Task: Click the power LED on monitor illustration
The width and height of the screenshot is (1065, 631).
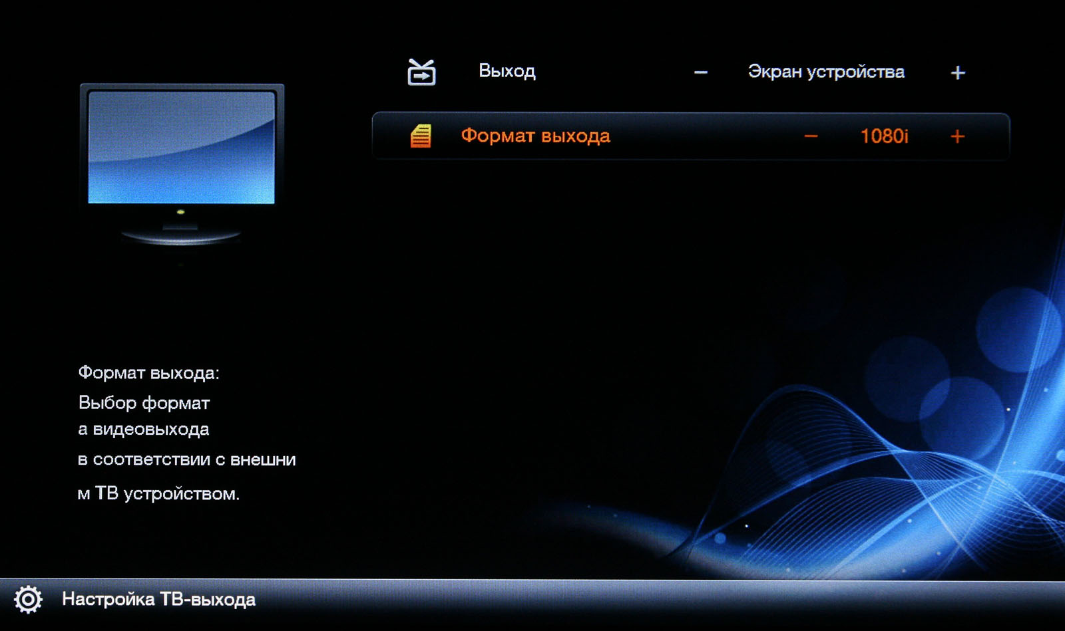Action: pyautogui.click(x=180, y=212)
